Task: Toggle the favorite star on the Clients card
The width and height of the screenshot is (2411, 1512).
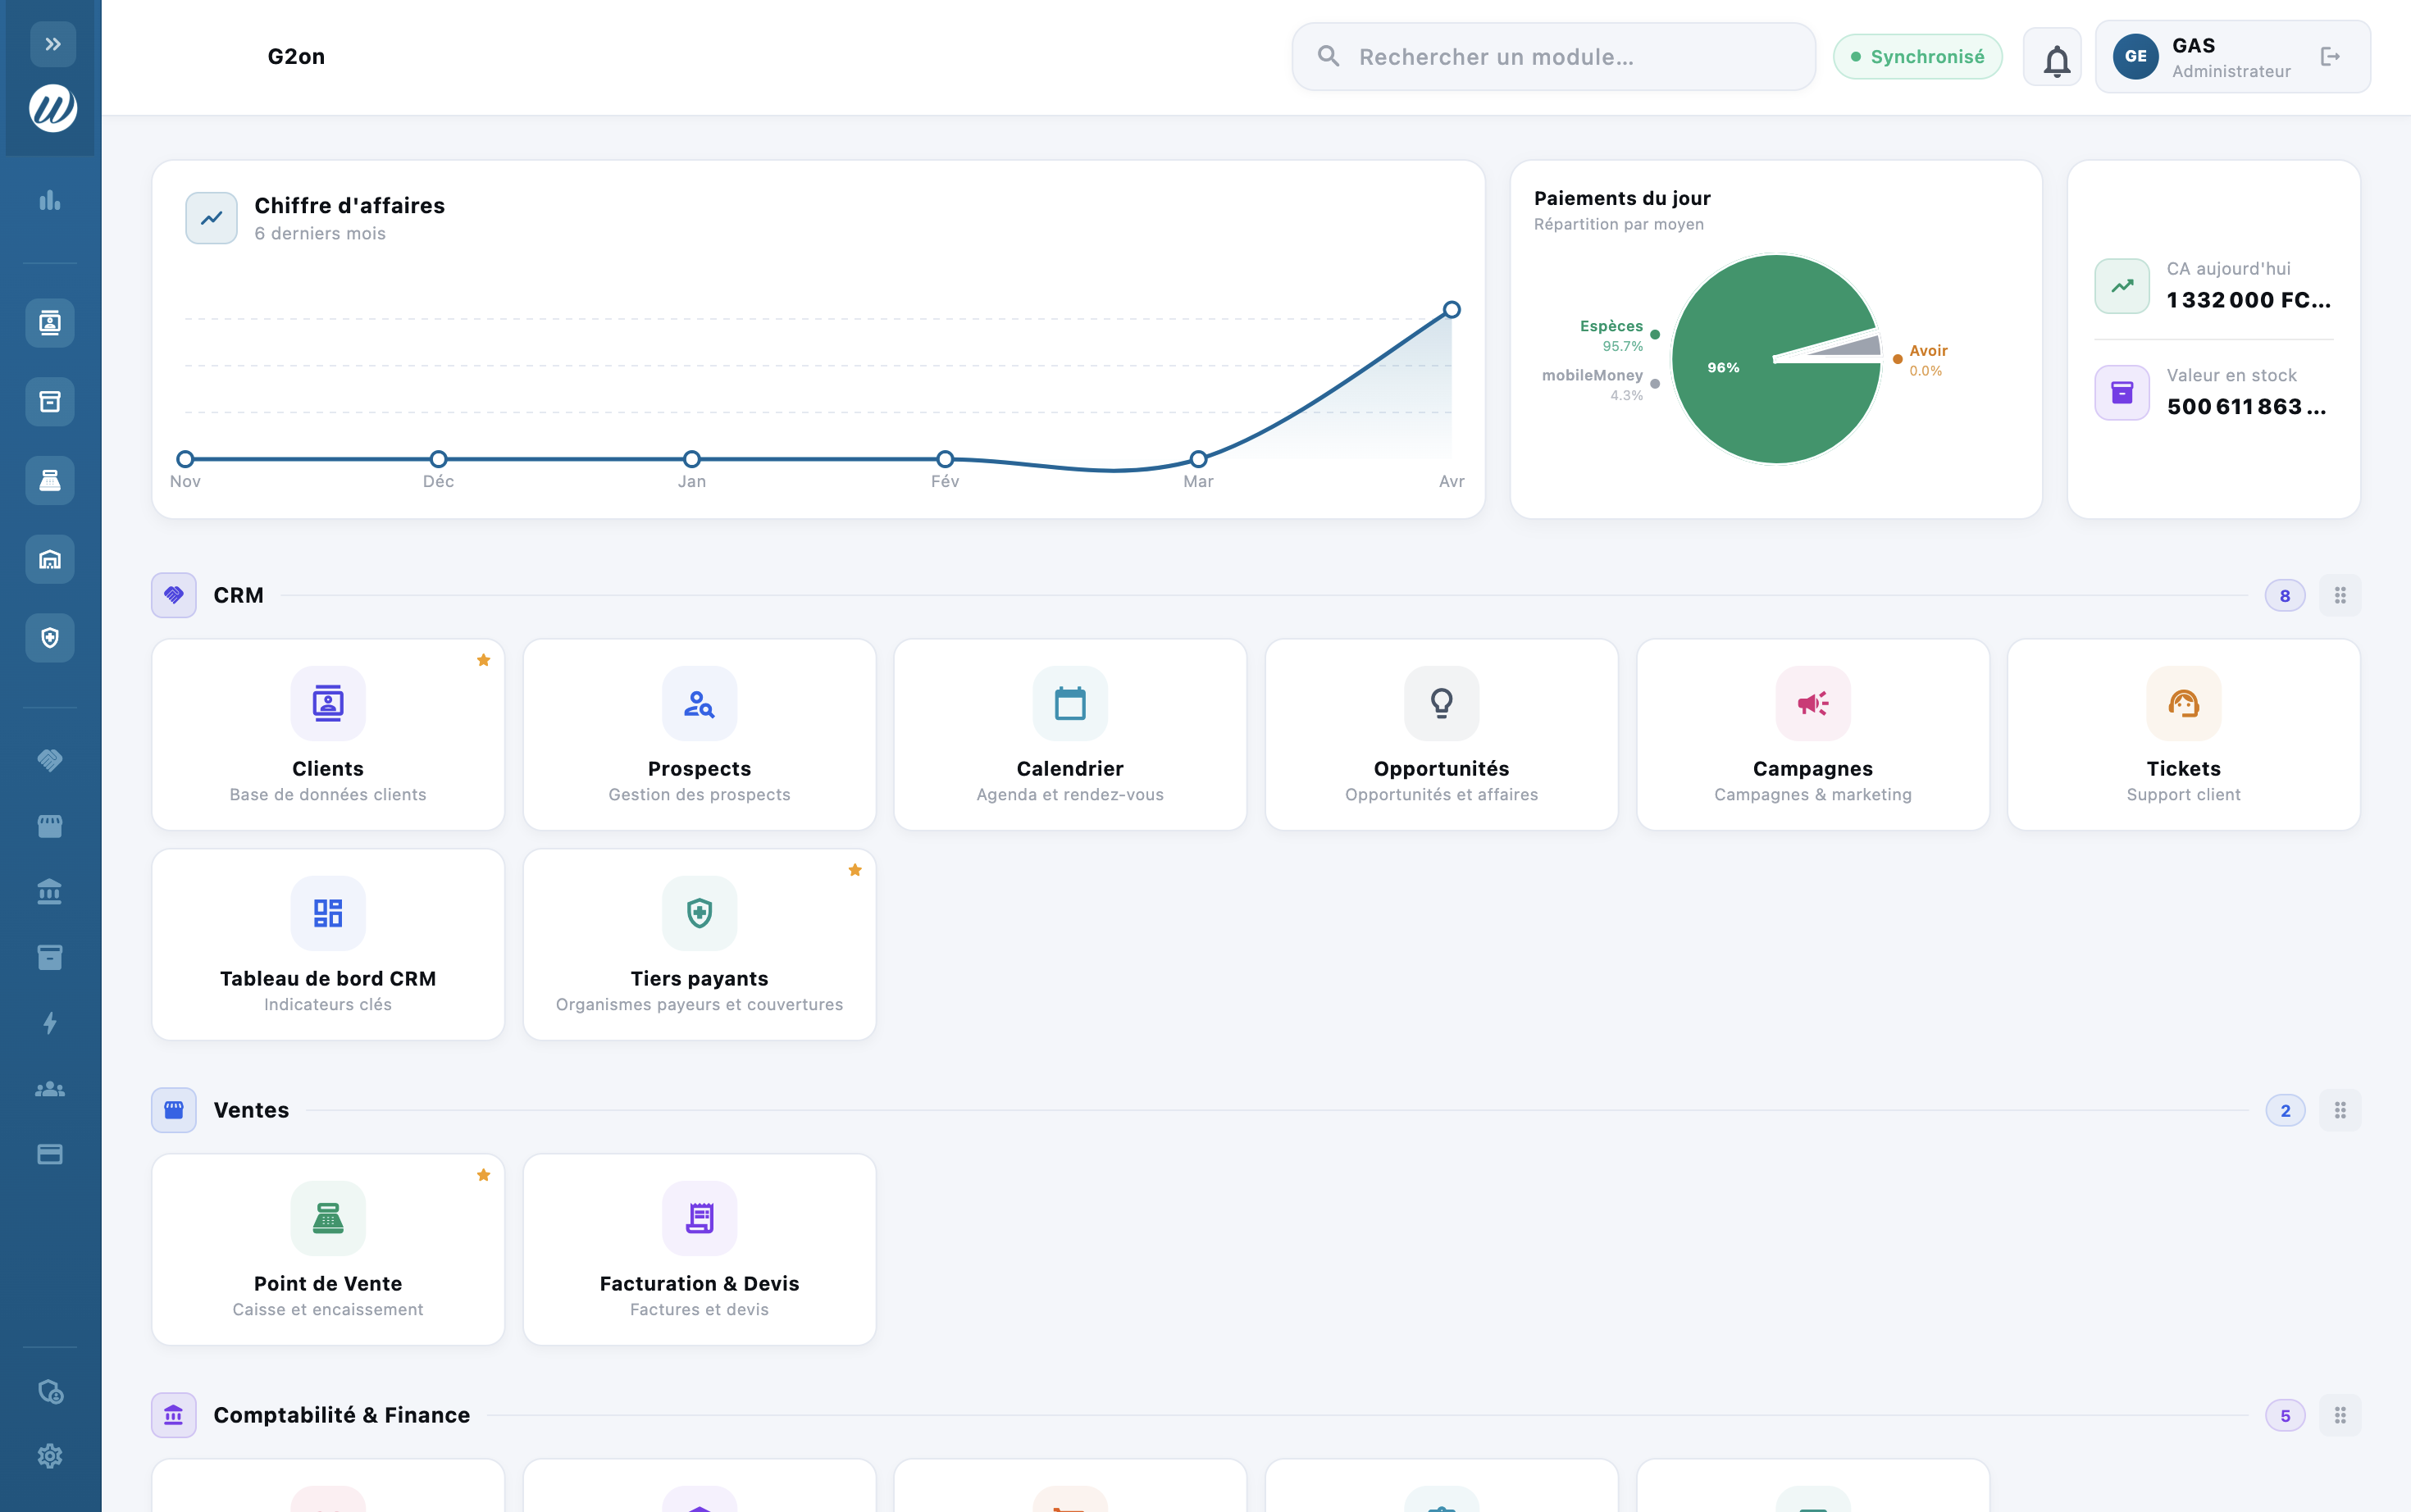Action: (484, 660)
